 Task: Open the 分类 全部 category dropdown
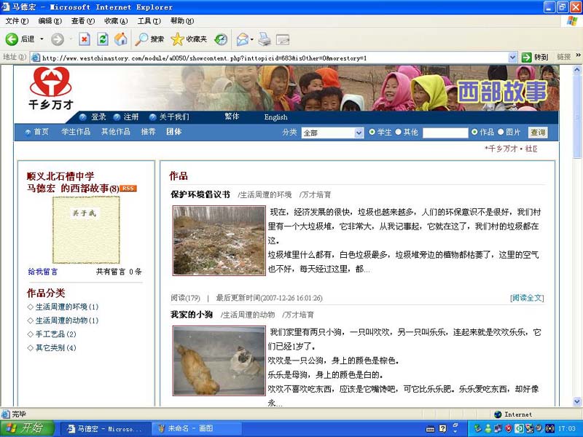click(332, 133)
